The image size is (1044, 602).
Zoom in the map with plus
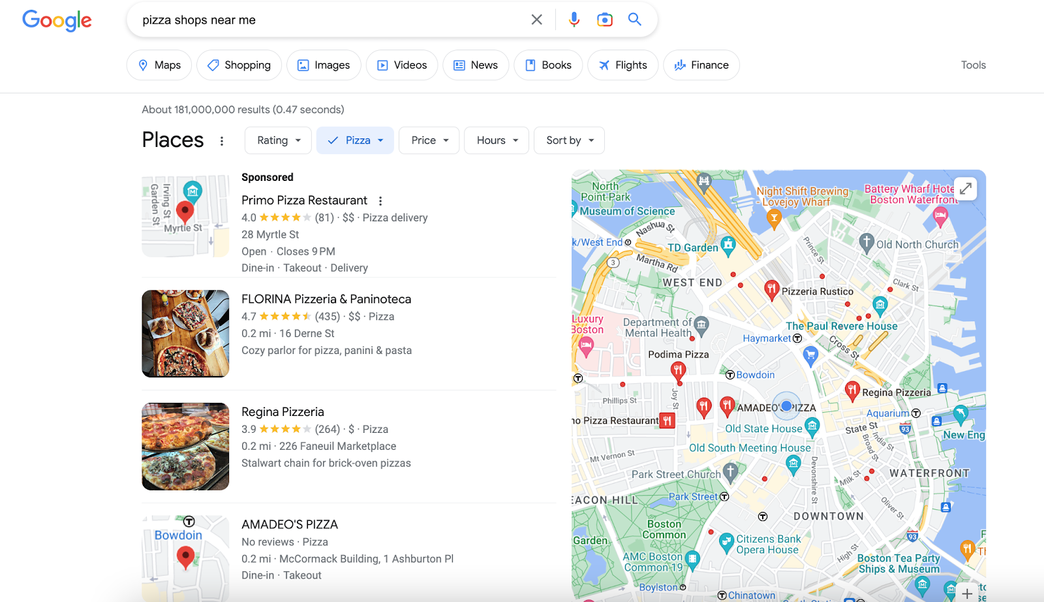(x=967, y=593)
